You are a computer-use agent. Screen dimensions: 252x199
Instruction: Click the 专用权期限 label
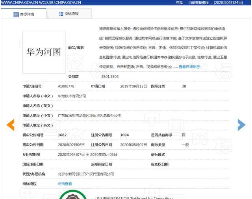(31, 154)
